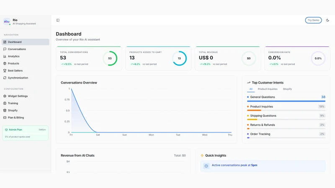Click the General Questions count 38
This screenshot has height=188, width=335.
point(323,97)
